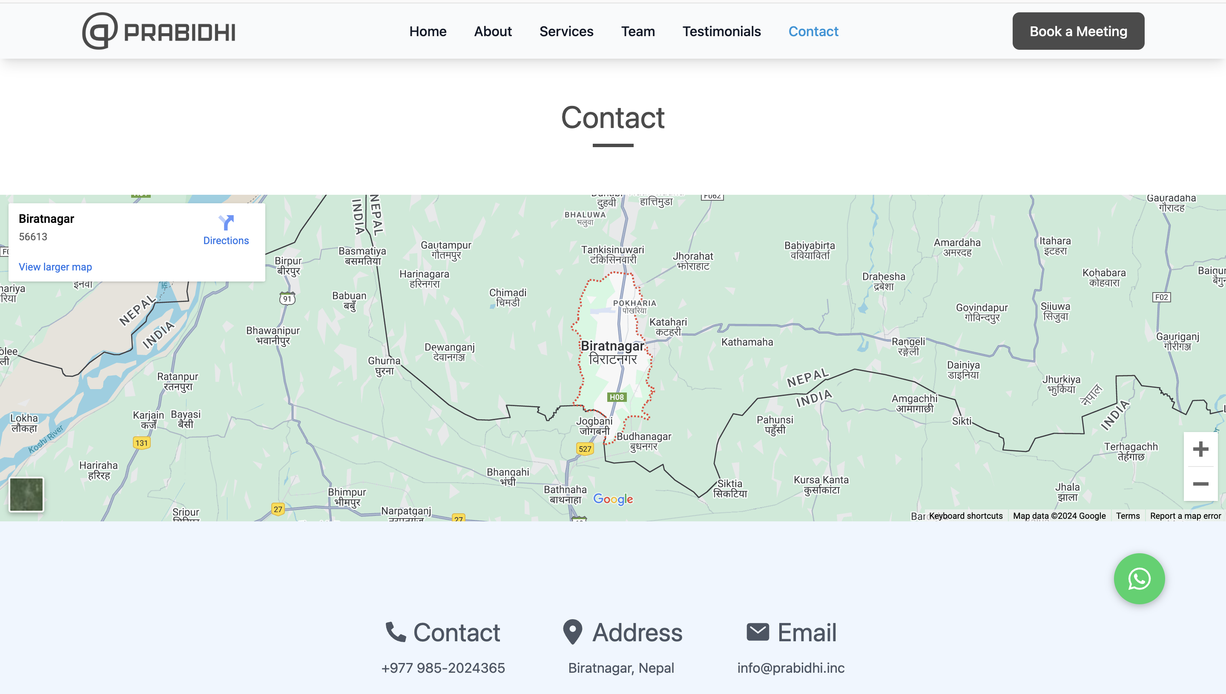1226x694 pixels.
Task: Open the Testimonials nav item
Action: pyautogui.click(x=721, y=31)
